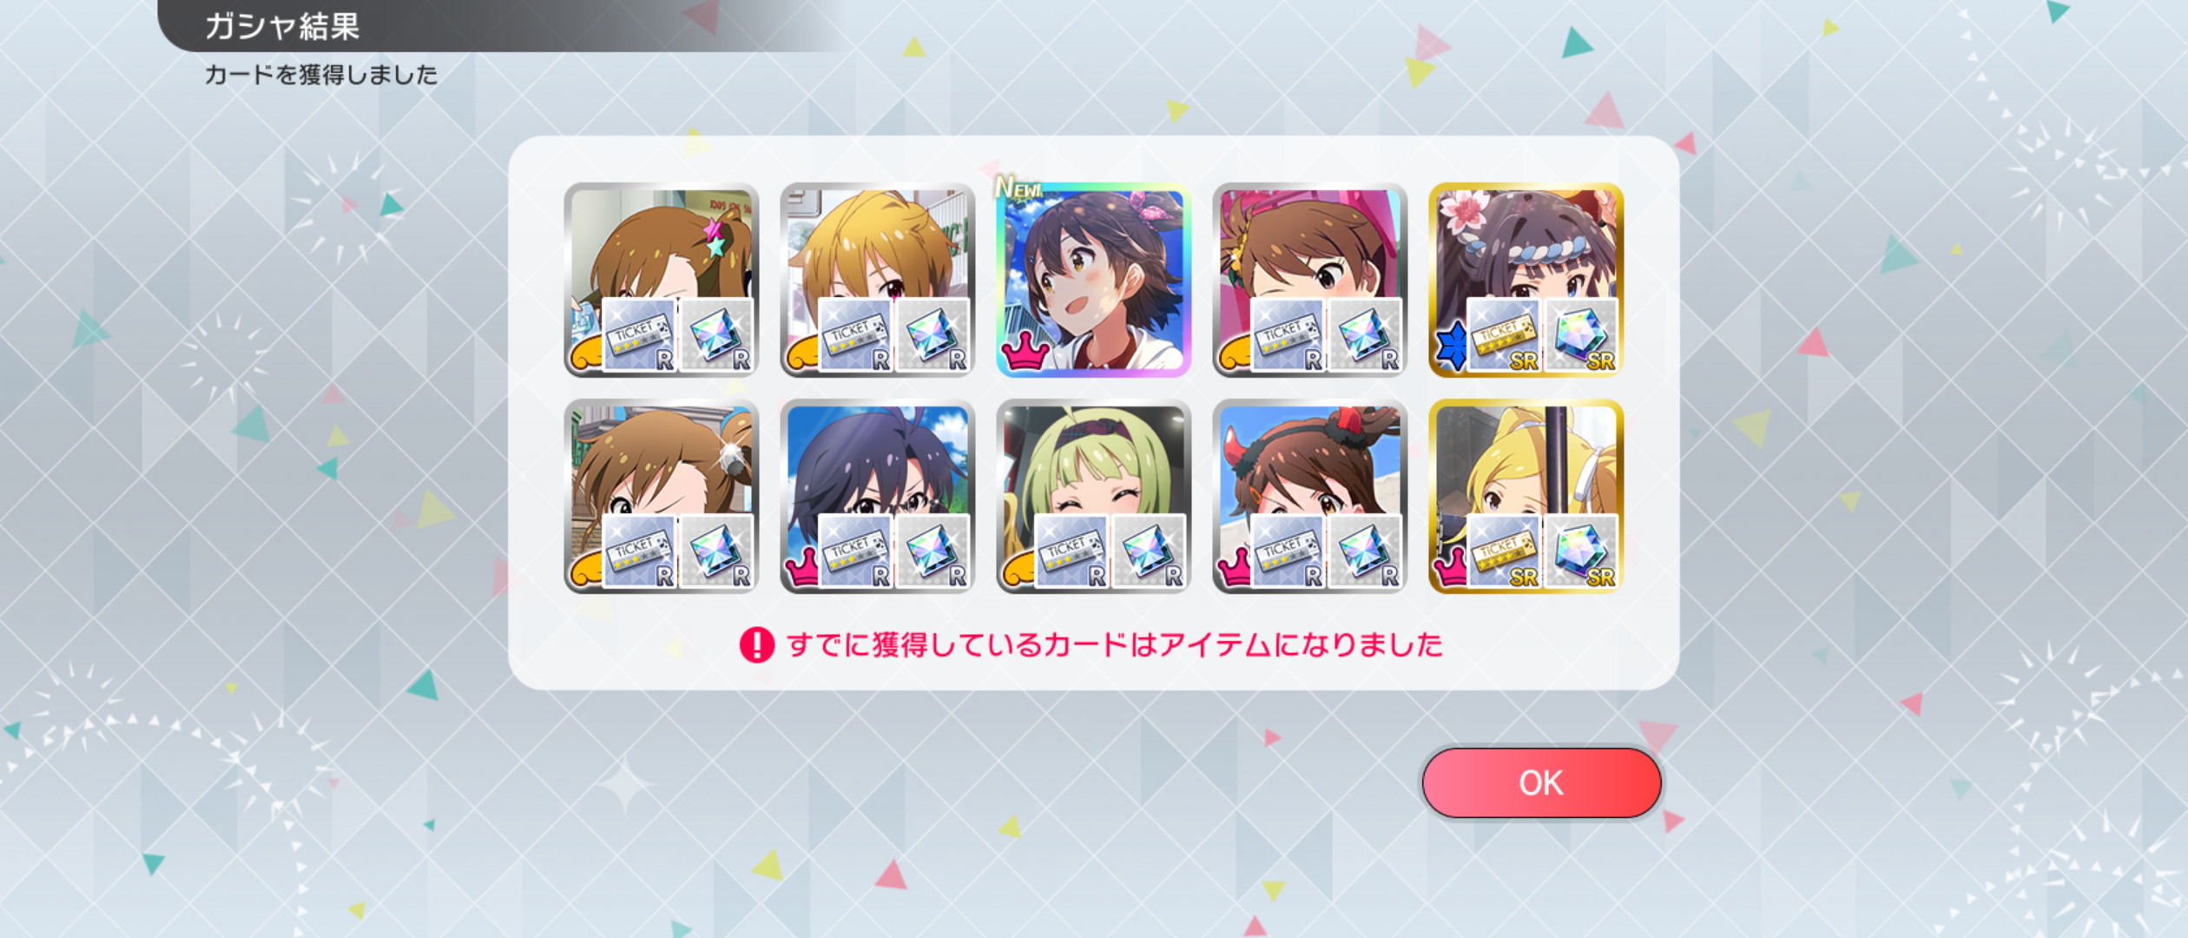
Task: Tap the OK button
Action: coord(1541,783)
